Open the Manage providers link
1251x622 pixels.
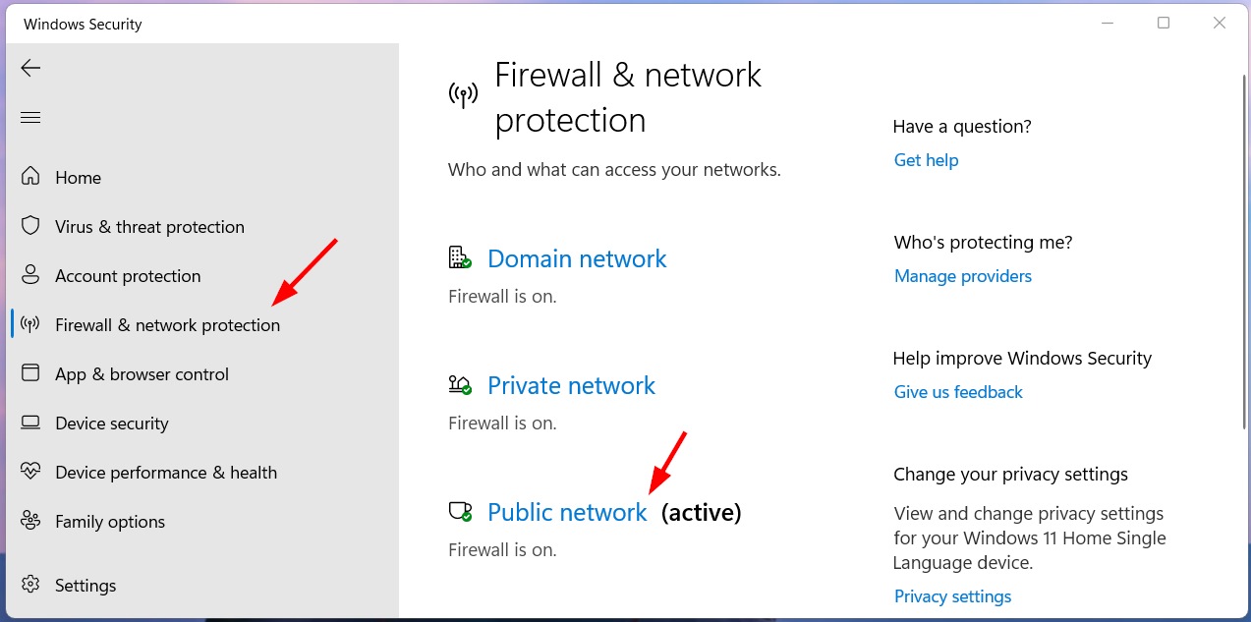[x=963, y=276]
